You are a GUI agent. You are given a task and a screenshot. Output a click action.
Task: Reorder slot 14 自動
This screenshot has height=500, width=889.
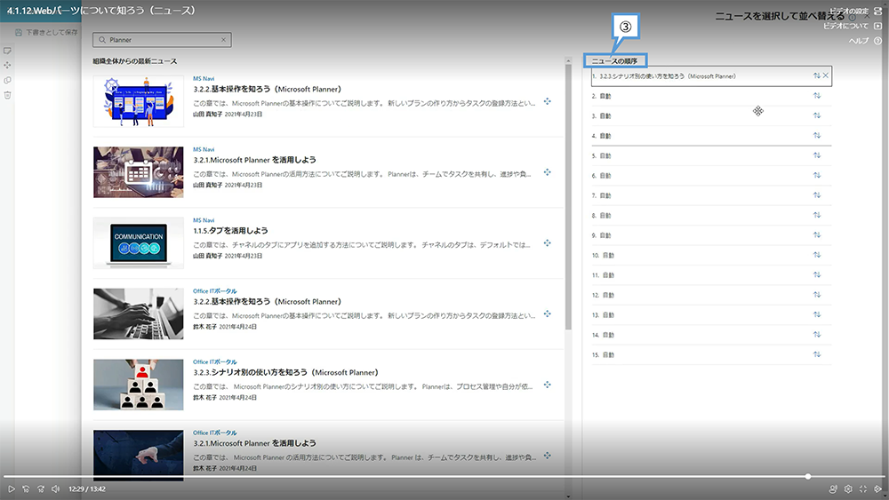pos(817,335)
